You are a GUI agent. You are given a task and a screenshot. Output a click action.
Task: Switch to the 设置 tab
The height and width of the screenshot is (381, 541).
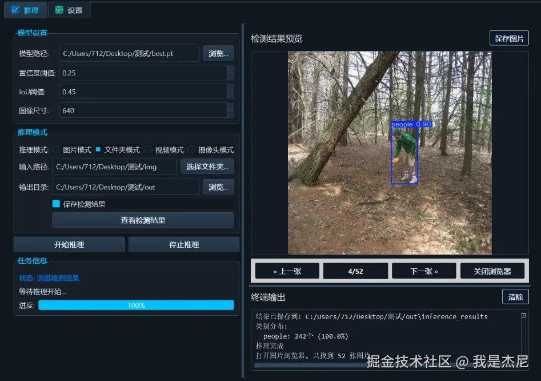click(69, 10)
